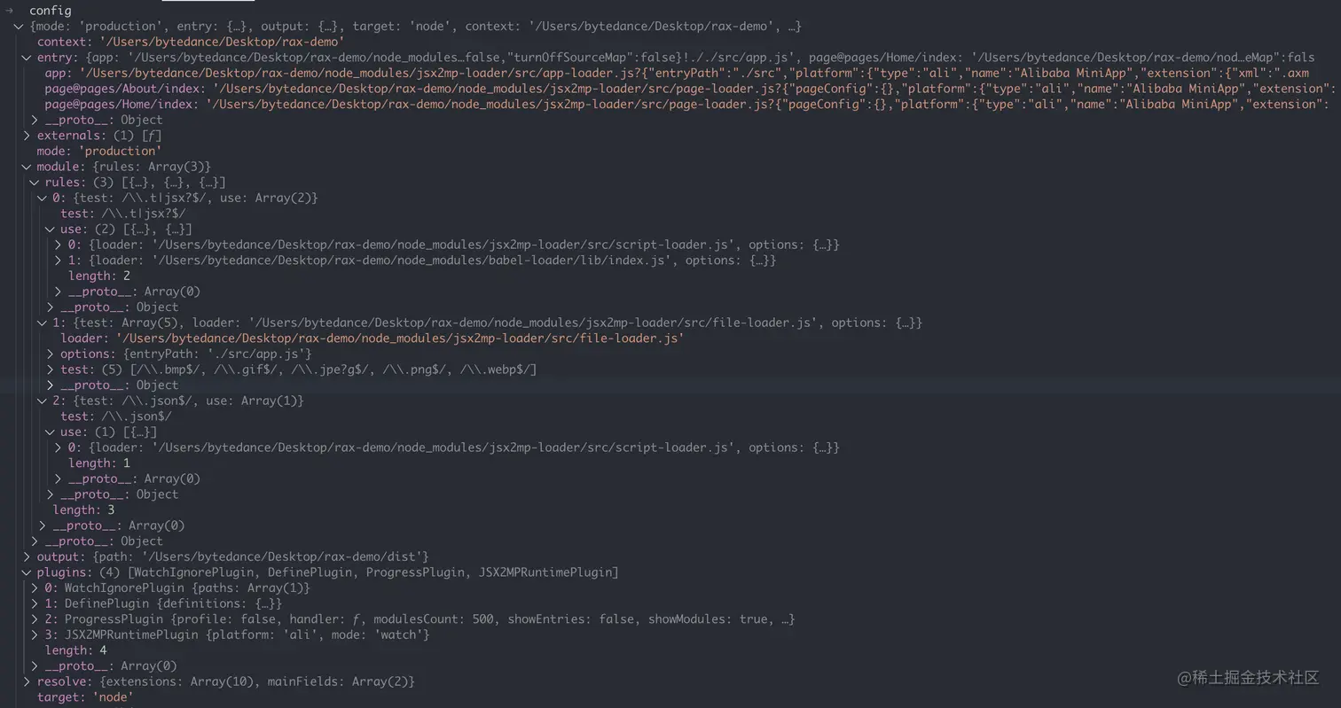The height and width of the screenshot is (708, 1341).
Task: Collapse the module: {rules: Array(3)} node
Action: 27,167
